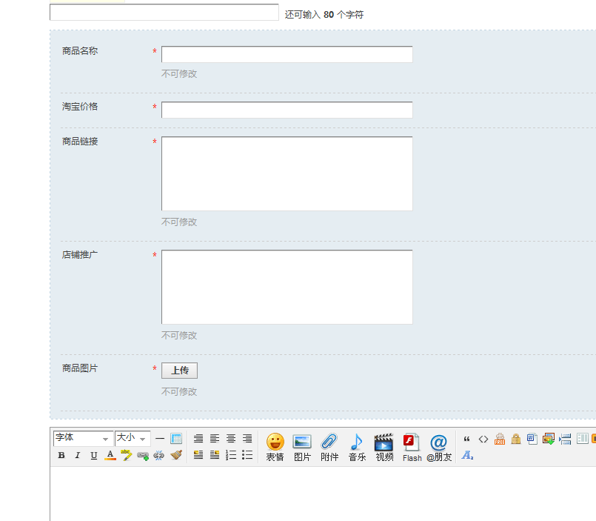This screenshot has width=596, height=521.
Task: Align text to the right
Action: (247, 439)
